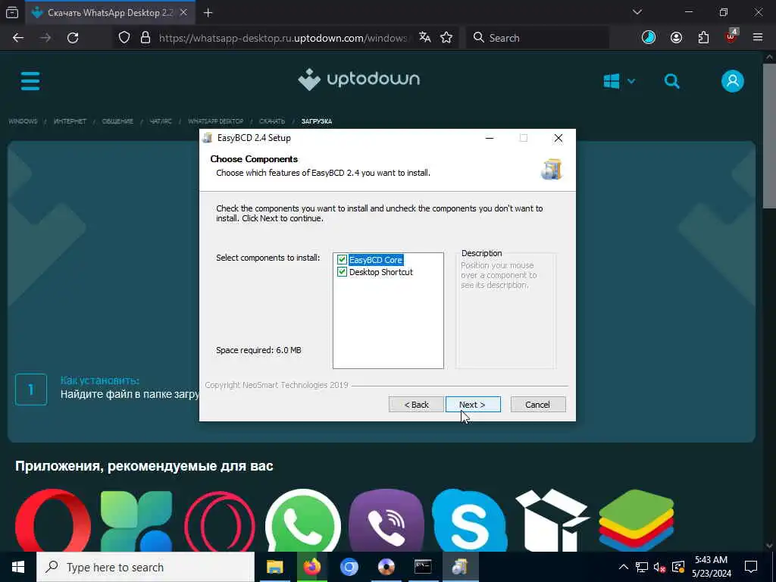This screenshot has width=776, height=582.
Task: Click the СКАЧАТЬ breadcrumb link
Action: [272, 121]
